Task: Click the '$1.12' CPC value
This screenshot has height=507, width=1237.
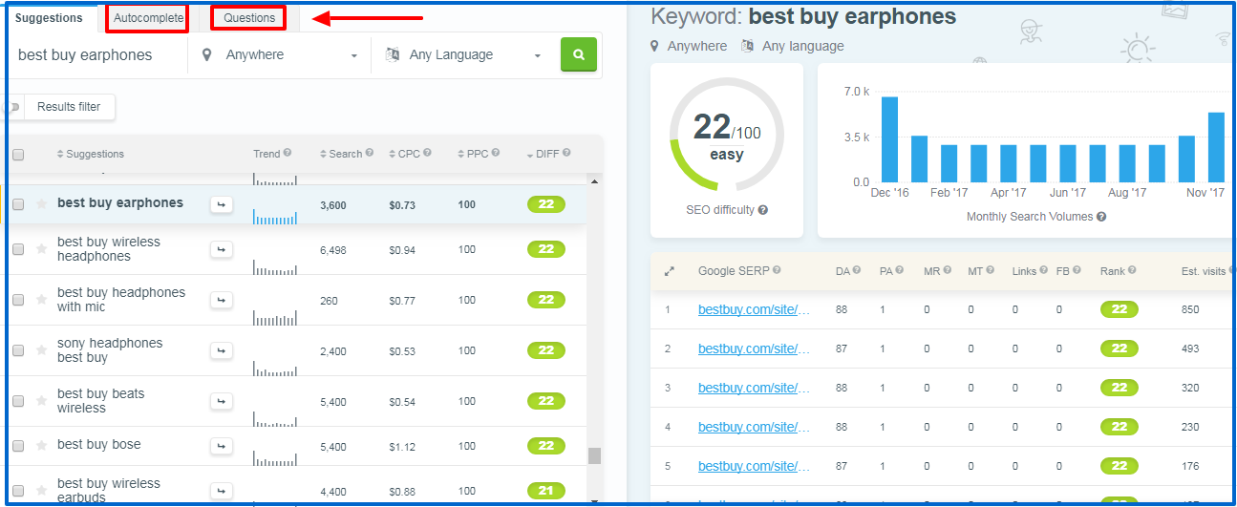Action: point(402,447)
